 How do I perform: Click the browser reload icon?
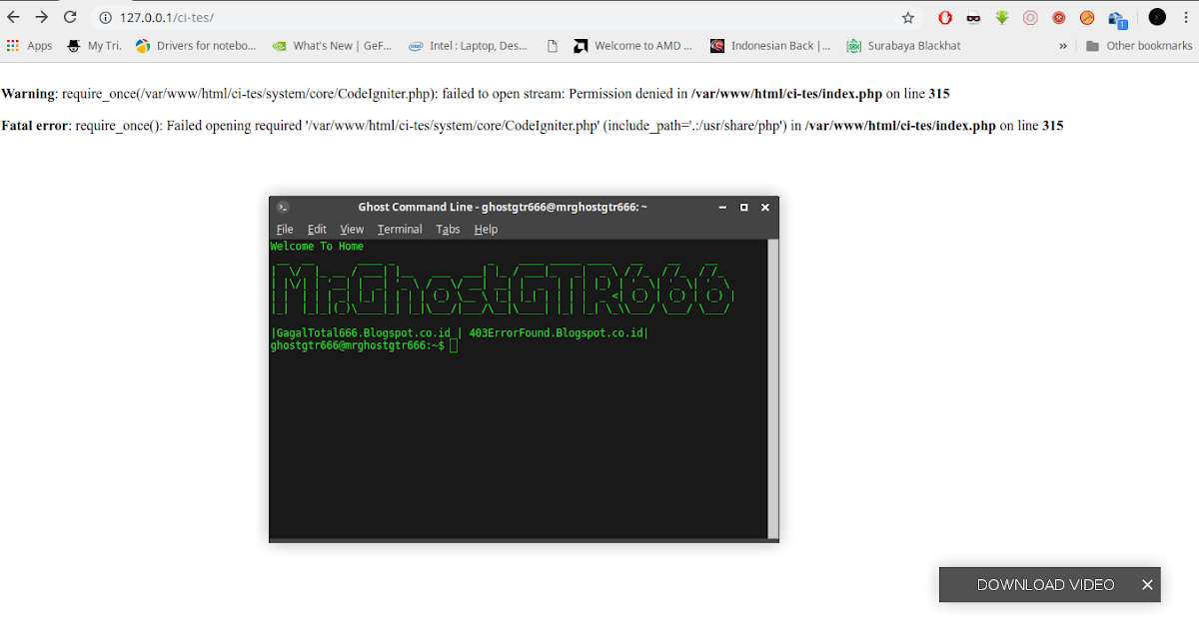69,17
